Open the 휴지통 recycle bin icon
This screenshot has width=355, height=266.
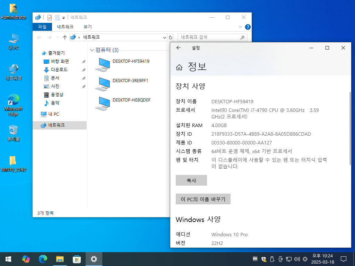point(14,133)
